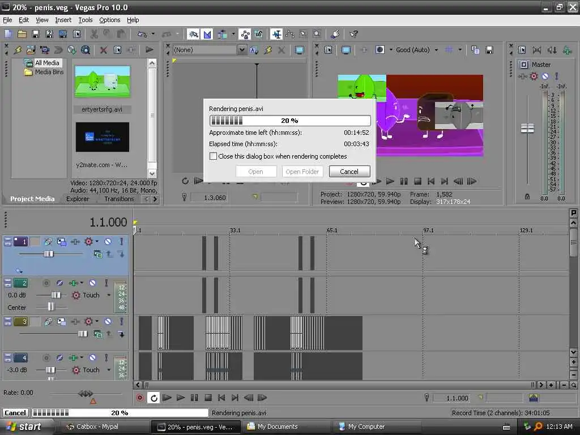The width and height of the screenshot is (580, 435).
Task: Cancel rendering in the render dialog
Action: click(349, 171)
